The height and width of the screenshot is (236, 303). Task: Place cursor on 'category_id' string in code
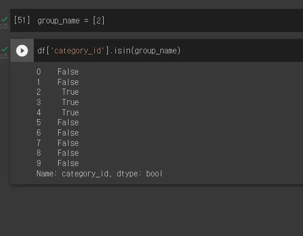[x=79, y=51]
